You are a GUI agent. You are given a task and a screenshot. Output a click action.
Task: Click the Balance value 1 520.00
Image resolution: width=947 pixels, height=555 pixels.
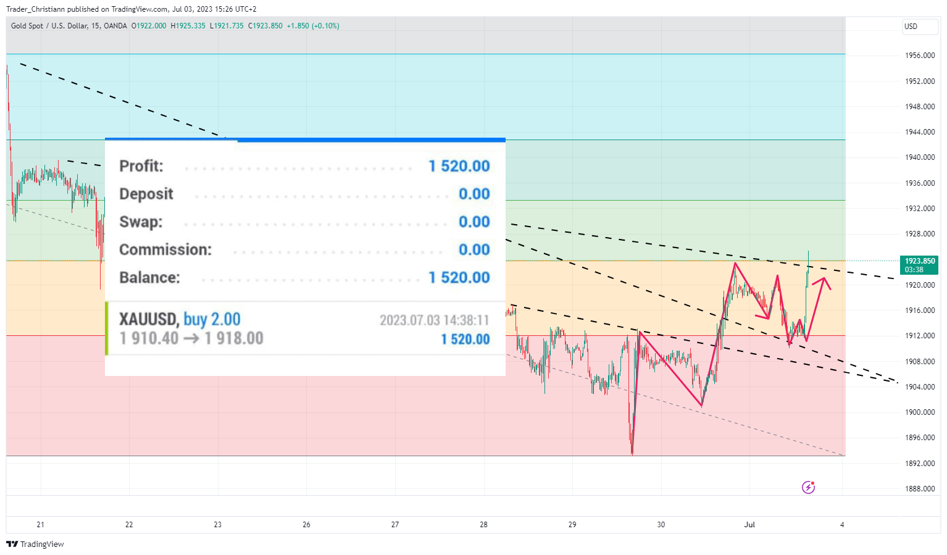coord(459,277)
